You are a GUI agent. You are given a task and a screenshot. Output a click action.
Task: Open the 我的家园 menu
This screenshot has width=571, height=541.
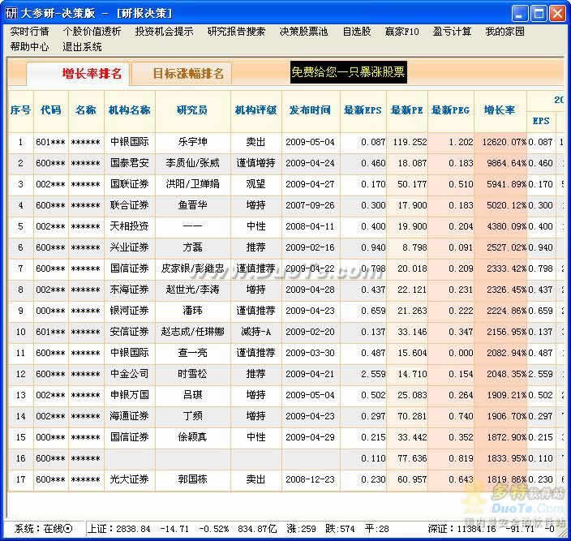[x=504, y=32]
